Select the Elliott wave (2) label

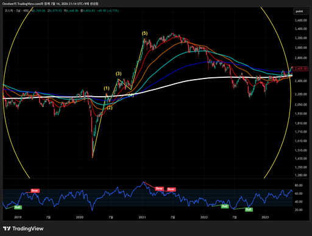pyautogui.click(x=110, y=108)
